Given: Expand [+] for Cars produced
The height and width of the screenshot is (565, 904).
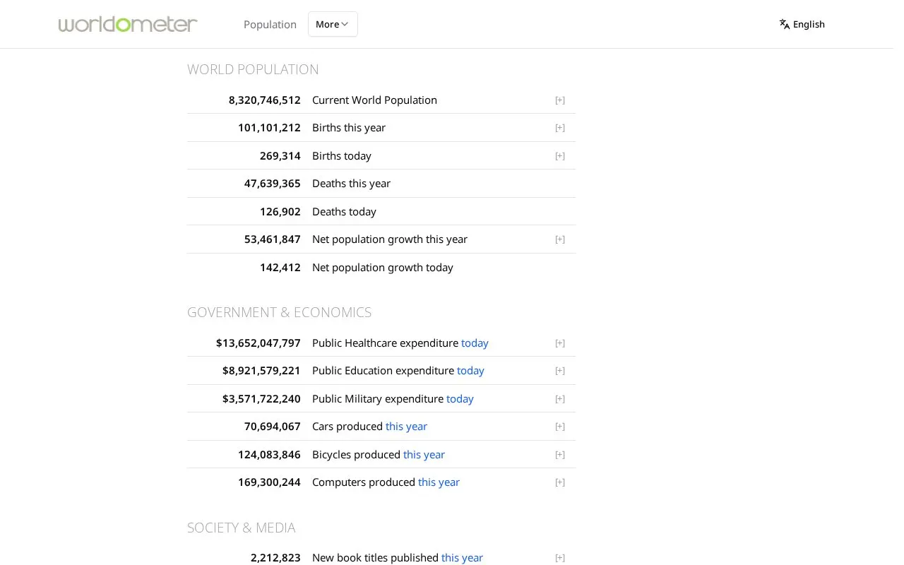Looking at the screenshot, I should coord(560,427).
